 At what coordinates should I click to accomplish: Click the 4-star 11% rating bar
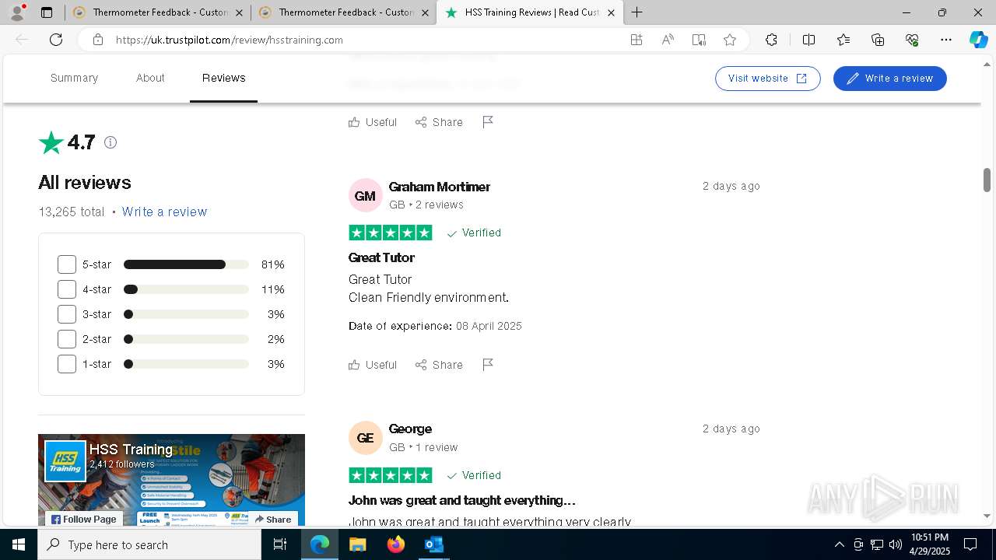(186, 289)
